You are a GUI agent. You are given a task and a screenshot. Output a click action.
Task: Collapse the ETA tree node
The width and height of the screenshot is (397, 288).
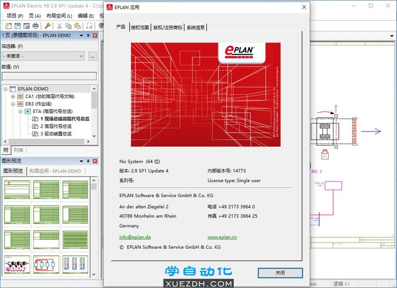(20, 111)
